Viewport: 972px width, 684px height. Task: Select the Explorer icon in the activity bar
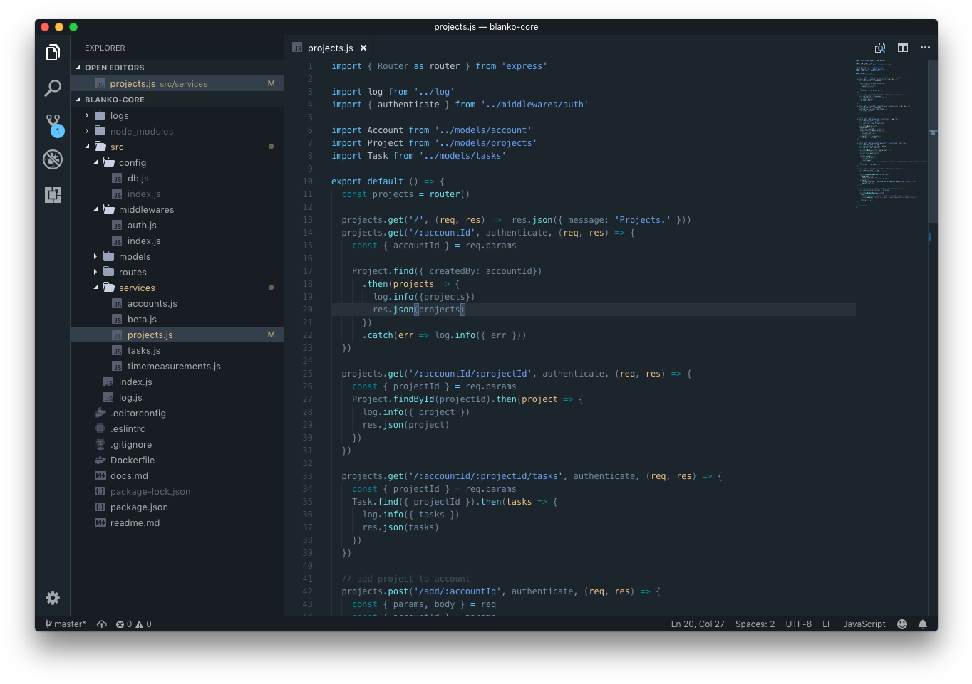point(52,52)
